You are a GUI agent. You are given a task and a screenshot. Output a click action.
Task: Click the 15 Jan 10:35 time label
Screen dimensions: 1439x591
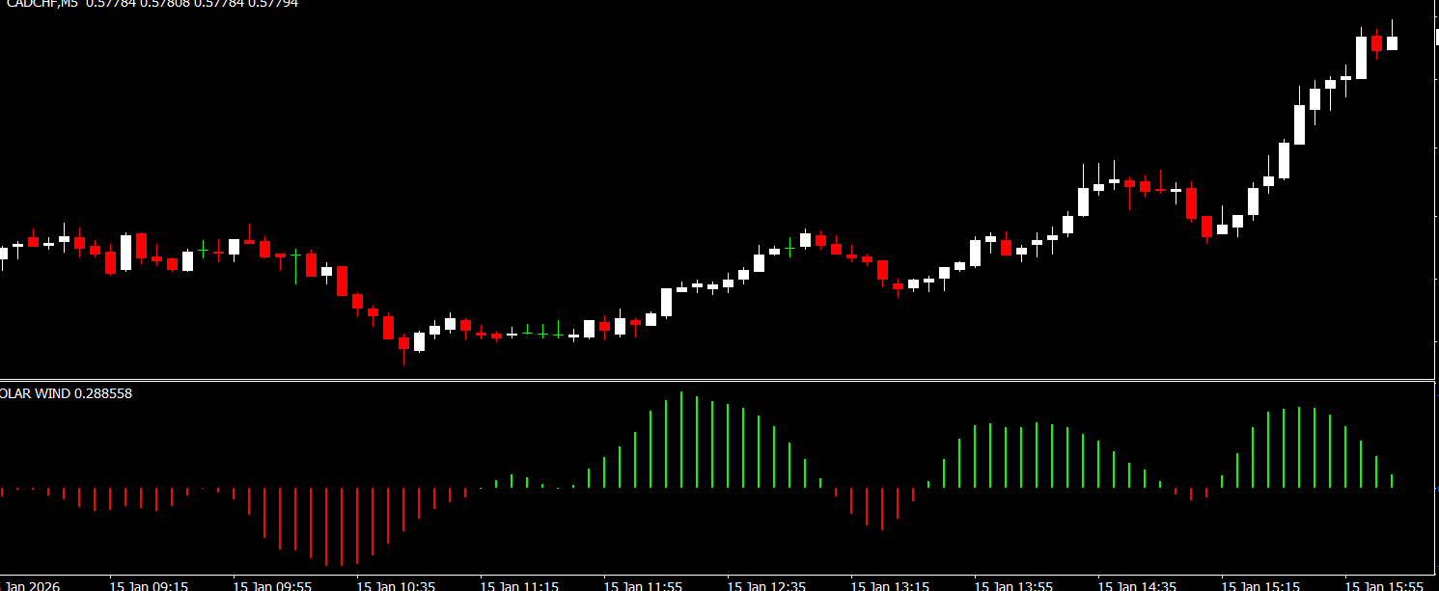coord(396,585)
